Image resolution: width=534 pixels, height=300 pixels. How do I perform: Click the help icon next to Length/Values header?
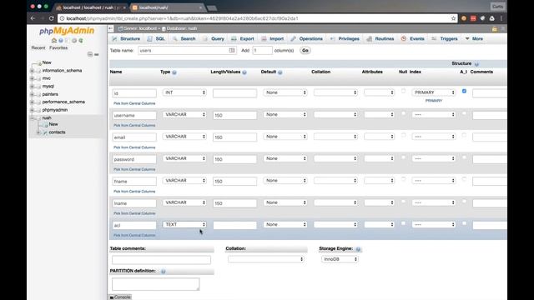click(x=244, y=72)
